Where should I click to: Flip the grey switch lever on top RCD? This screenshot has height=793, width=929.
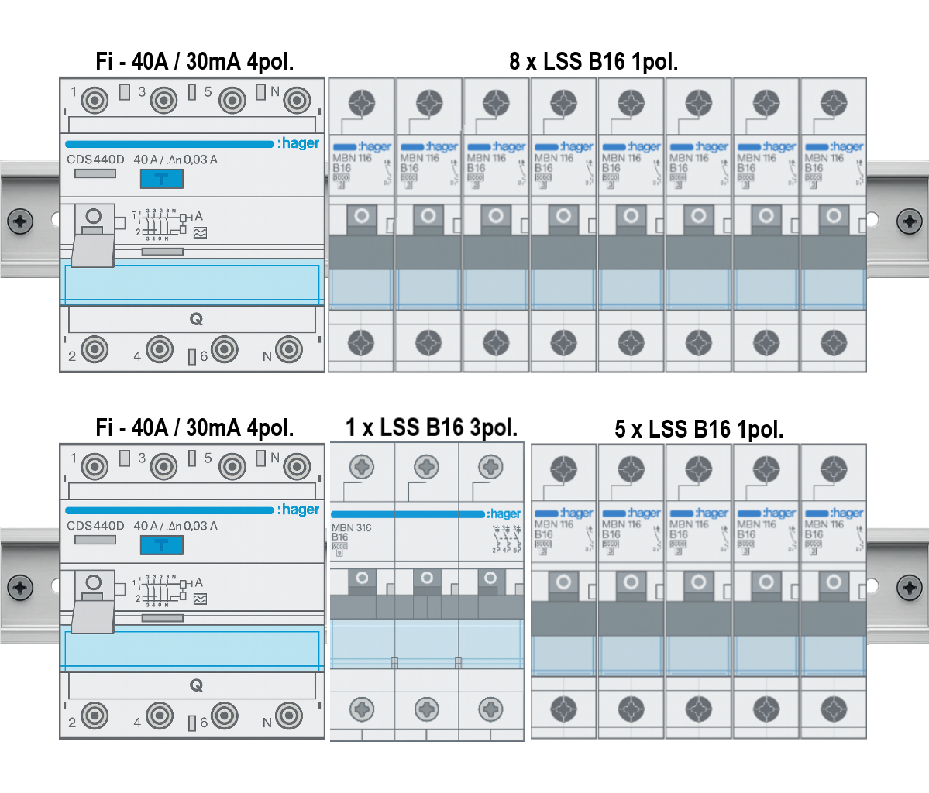point(93,249)
